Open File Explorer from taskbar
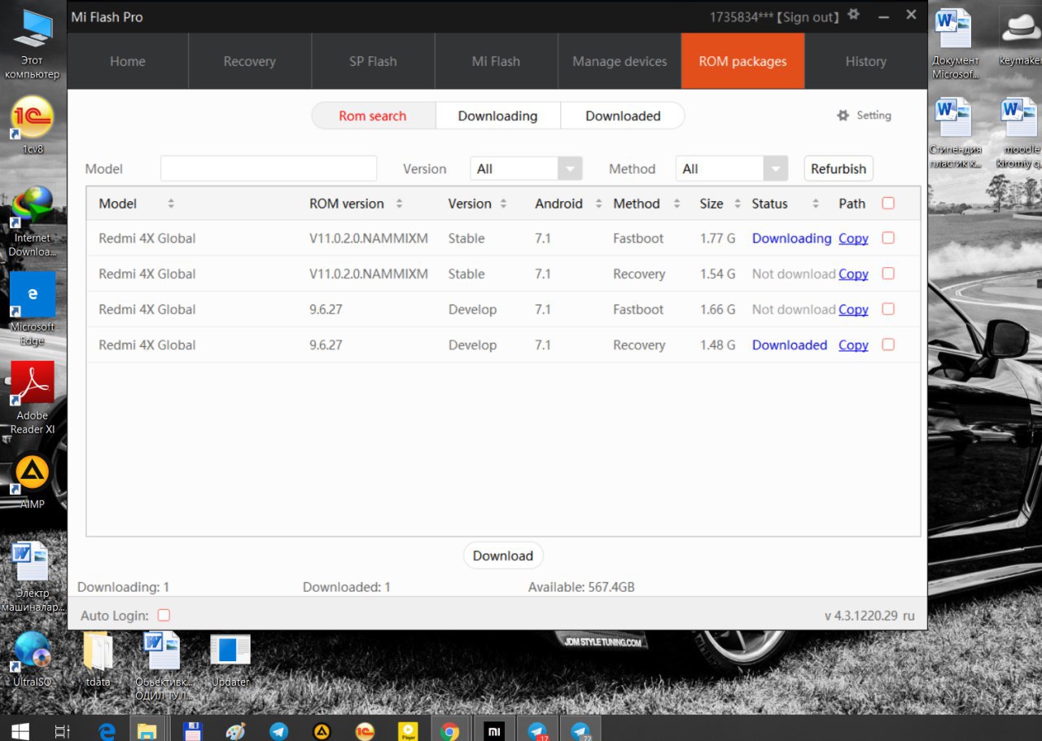1042x741 pixels. (147, 730)
